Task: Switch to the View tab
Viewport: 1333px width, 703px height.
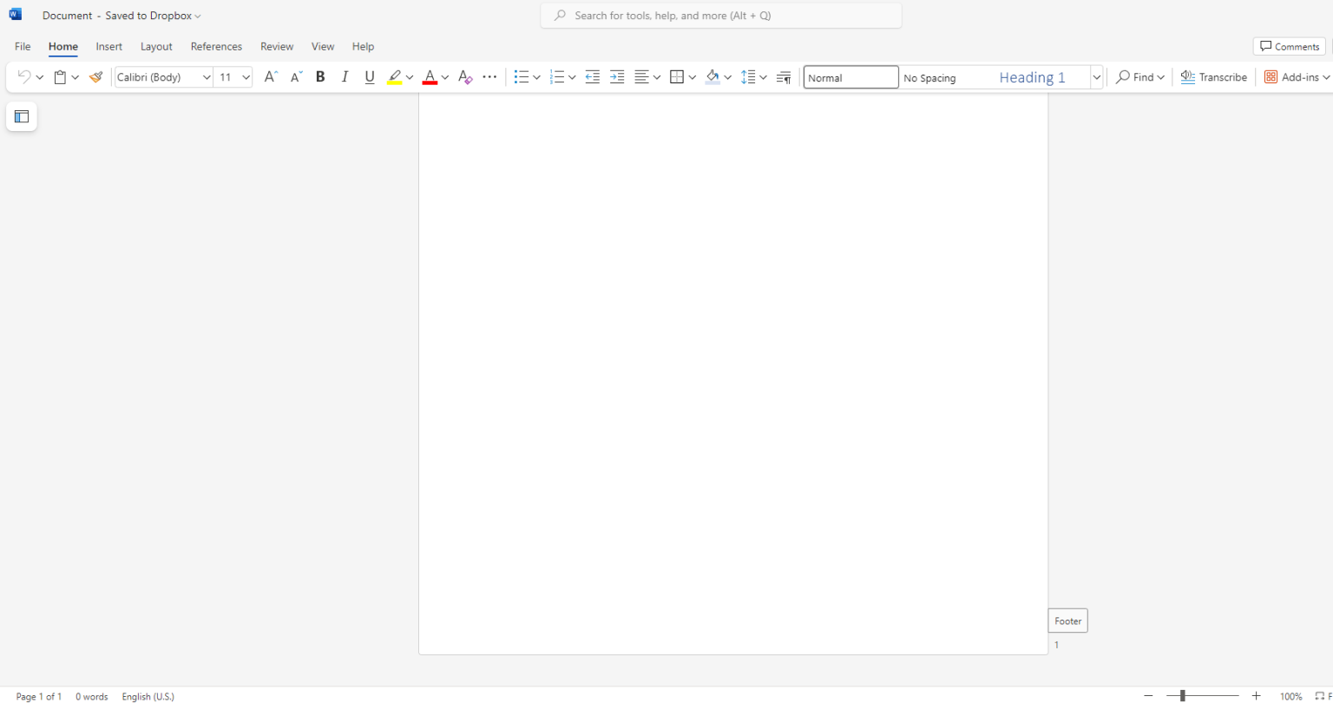Action: coord(323,47)
